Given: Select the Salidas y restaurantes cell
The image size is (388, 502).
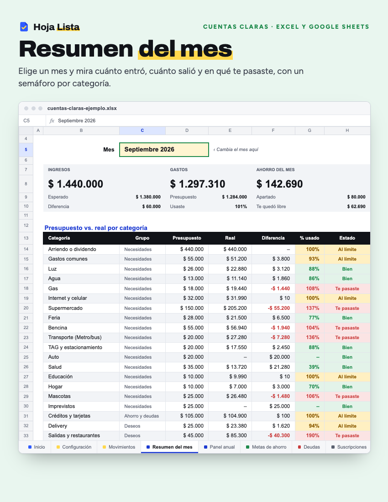Looking at the screenshot, I should (81, 435).
